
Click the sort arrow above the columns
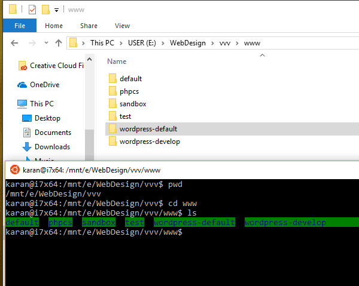tap(263, 56)
